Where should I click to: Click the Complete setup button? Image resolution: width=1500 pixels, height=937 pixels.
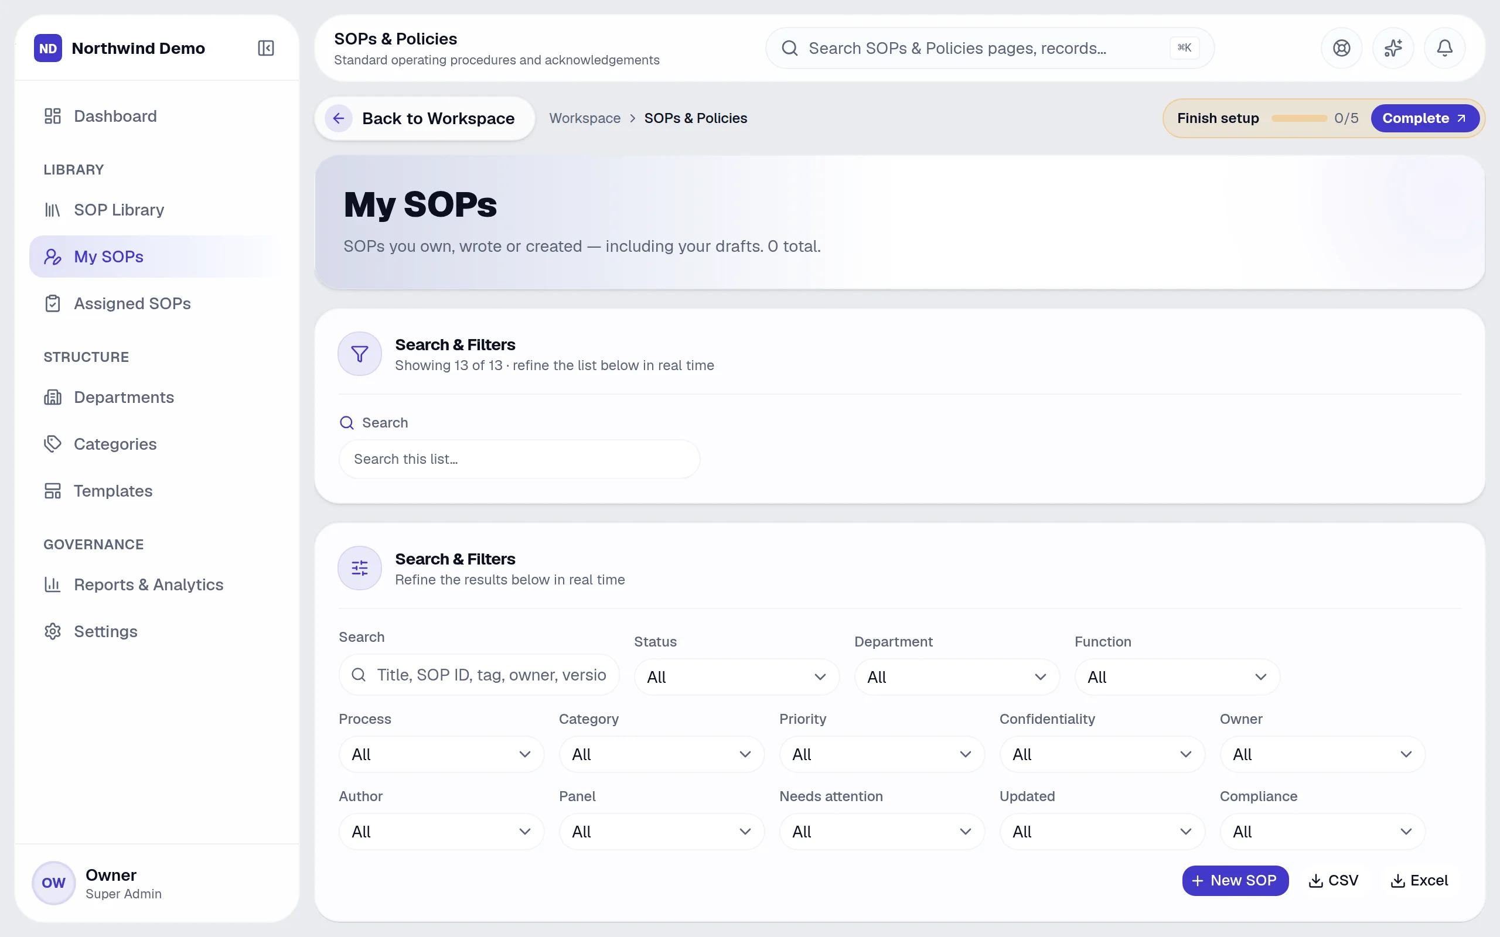[x=1424, y=118]
